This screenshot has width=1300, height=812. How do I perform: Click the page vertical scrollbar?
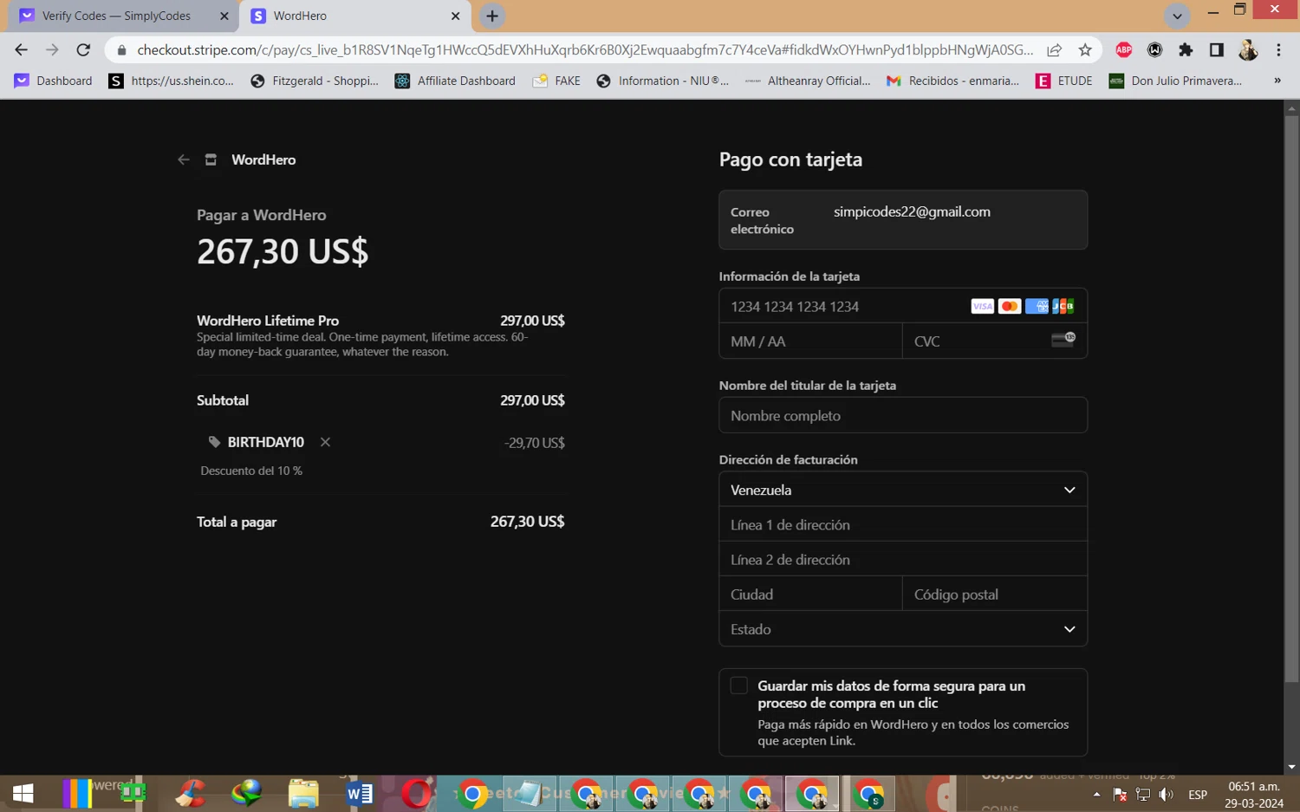point(1291,397)
